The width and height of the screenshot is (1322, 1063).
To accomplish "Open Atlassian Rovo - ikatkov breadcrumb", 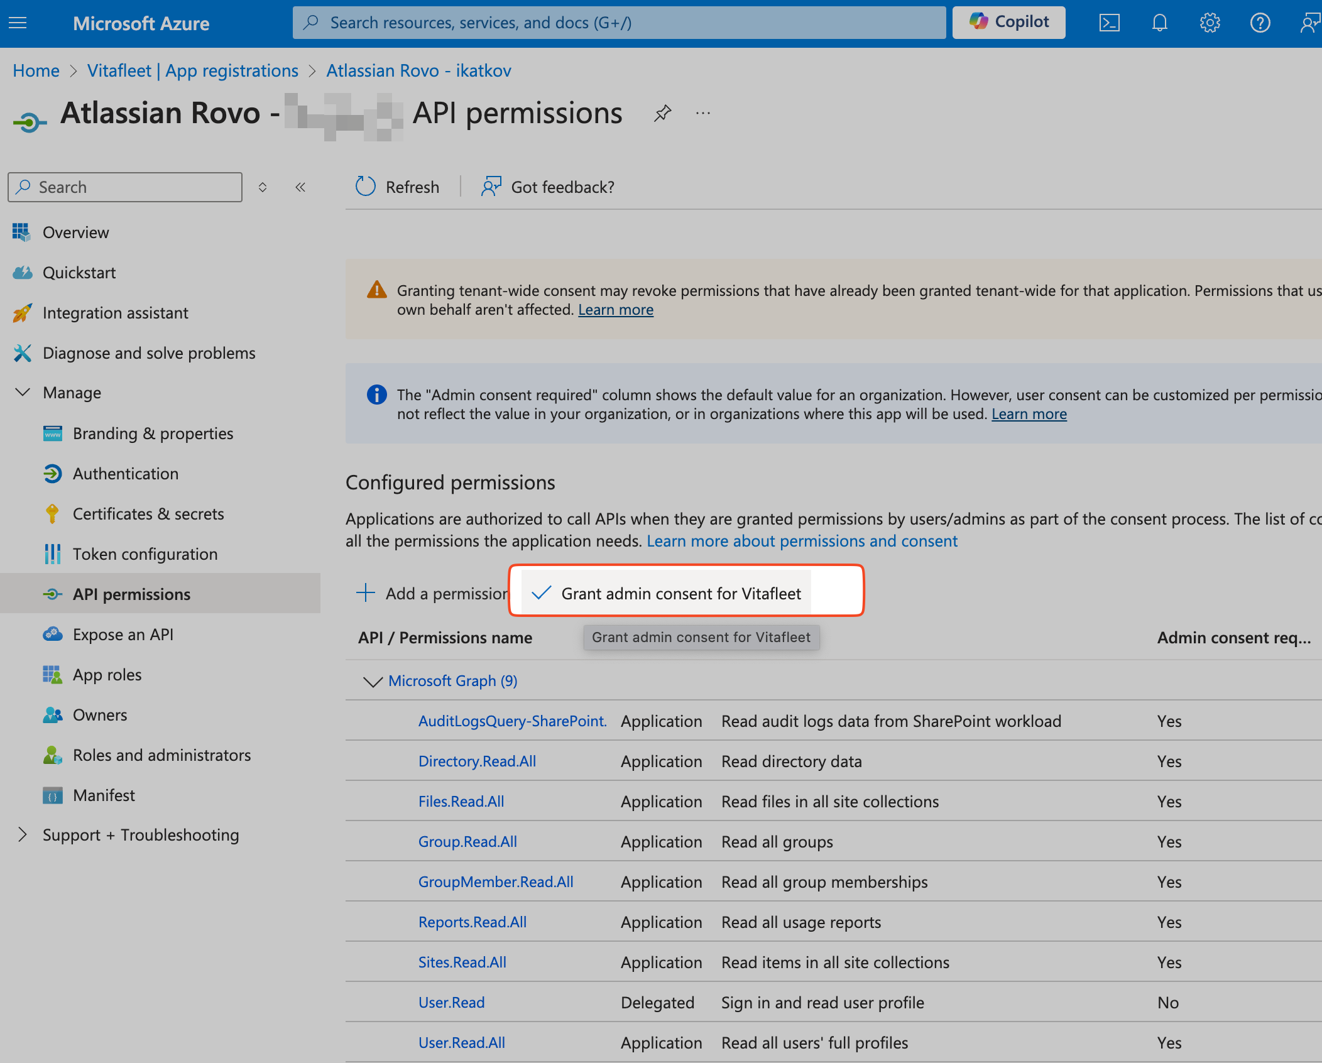I will (x=418, y=70).
